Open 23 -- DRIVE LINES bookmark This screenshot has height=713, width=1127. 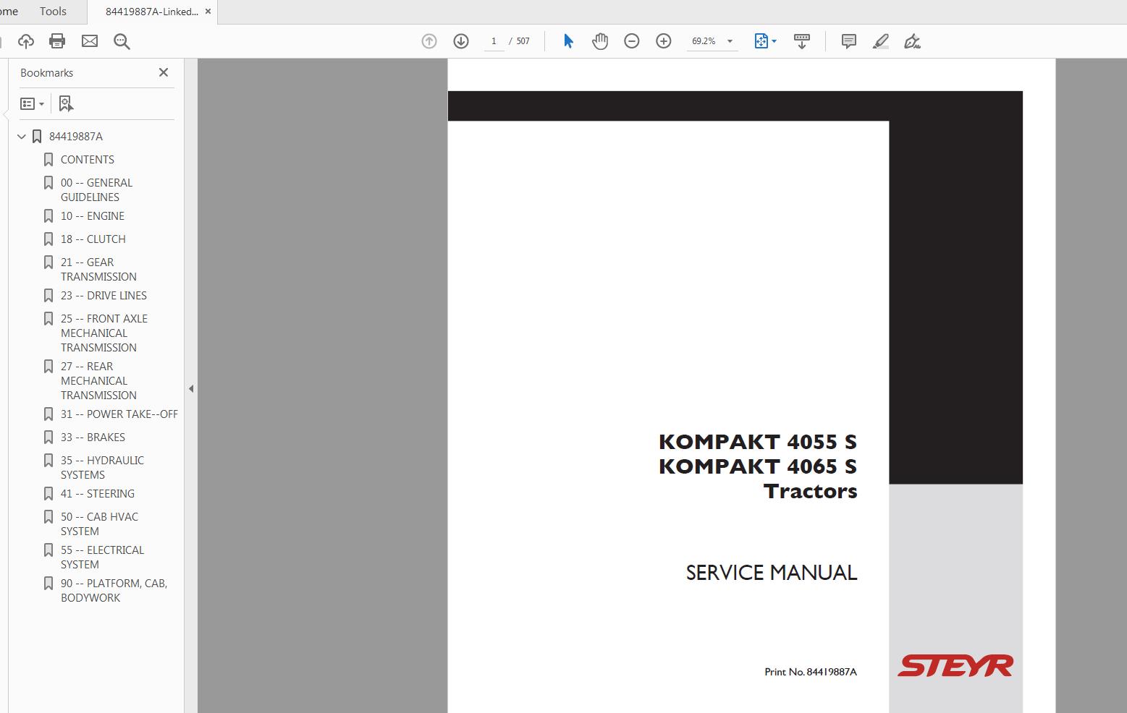tap(104, 296)
